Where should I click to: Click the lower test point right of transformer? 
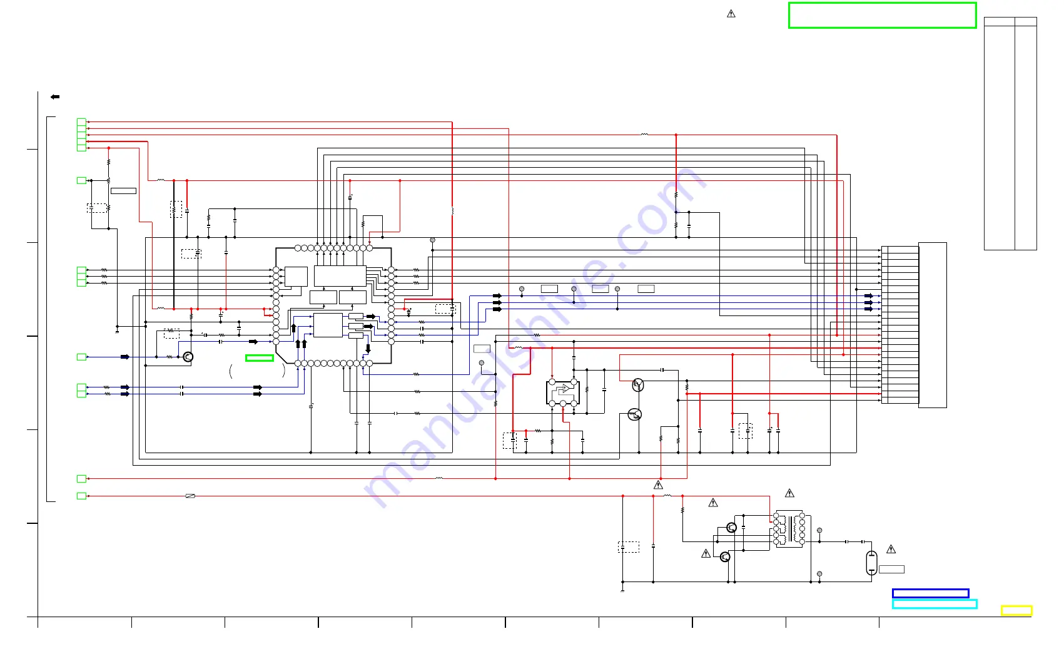point(819,573)
